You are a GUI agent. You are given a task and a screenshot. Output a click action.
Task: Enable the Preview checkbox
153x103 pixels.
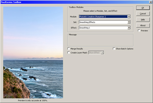(139, 31)
